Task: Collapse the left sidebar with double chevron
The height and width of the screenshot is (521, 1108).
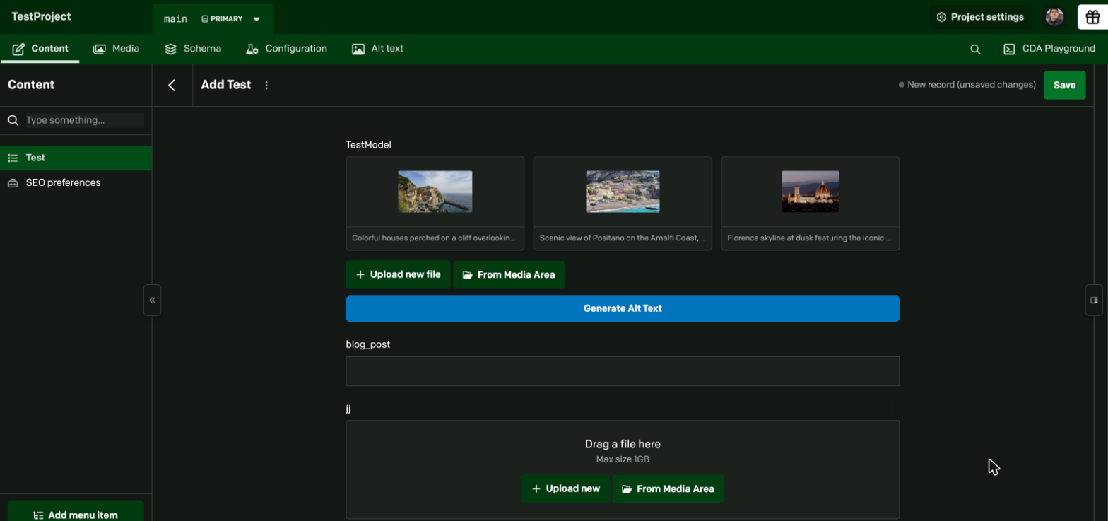Action: click(152, 300)
